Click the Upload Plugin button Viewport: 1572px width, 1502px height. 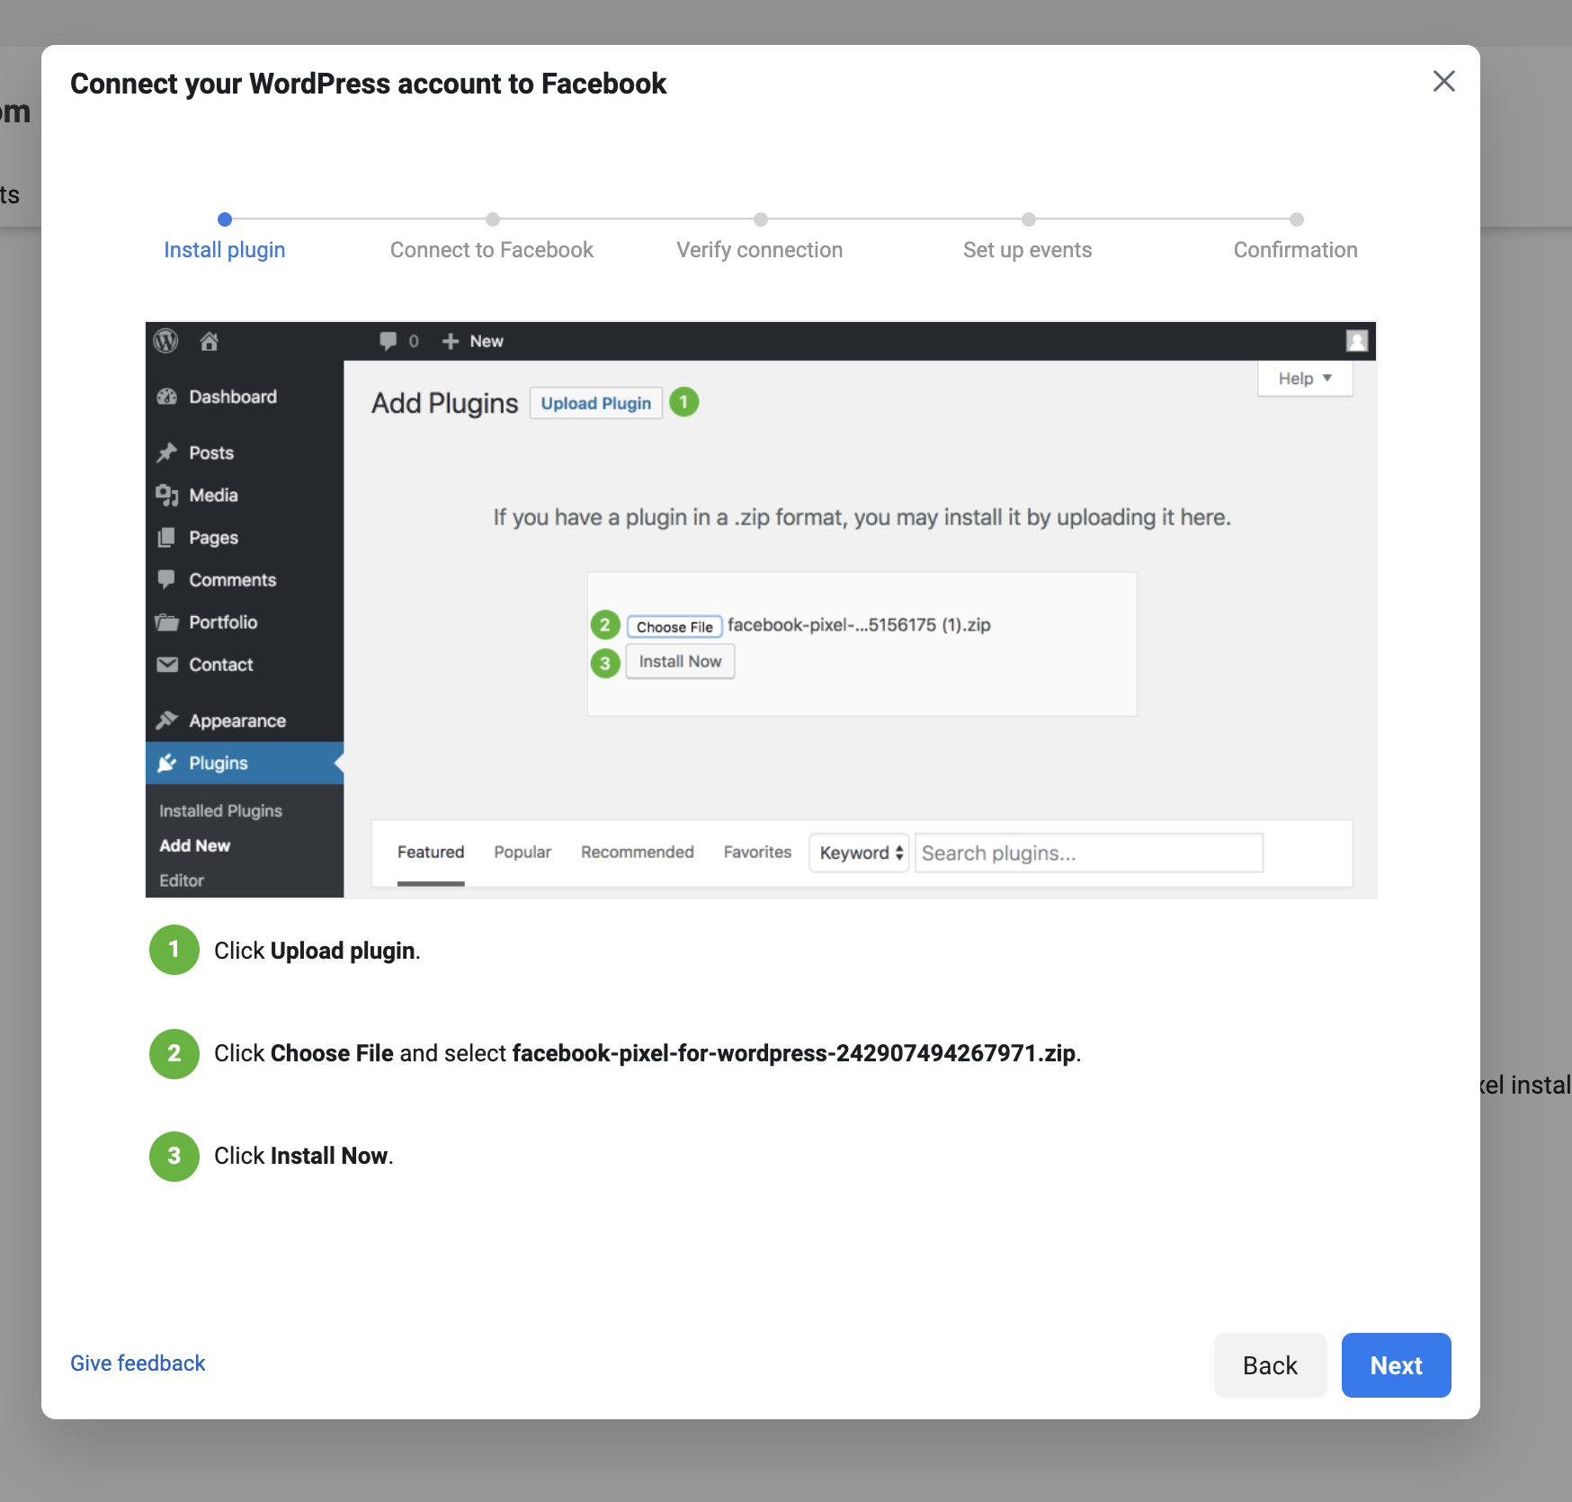click(595, 404)
